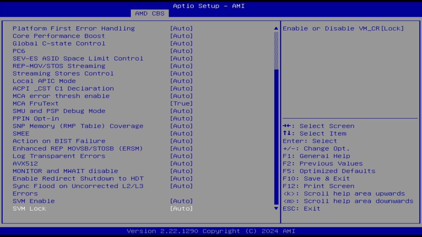Change PPIN Opt-in [Auto] value

(181, 118)
